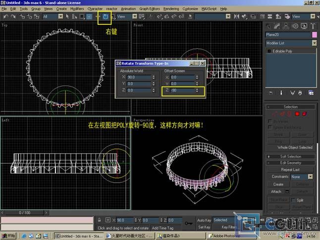Toggle Editable Poly stack entry icon

[x=269, y=51]
